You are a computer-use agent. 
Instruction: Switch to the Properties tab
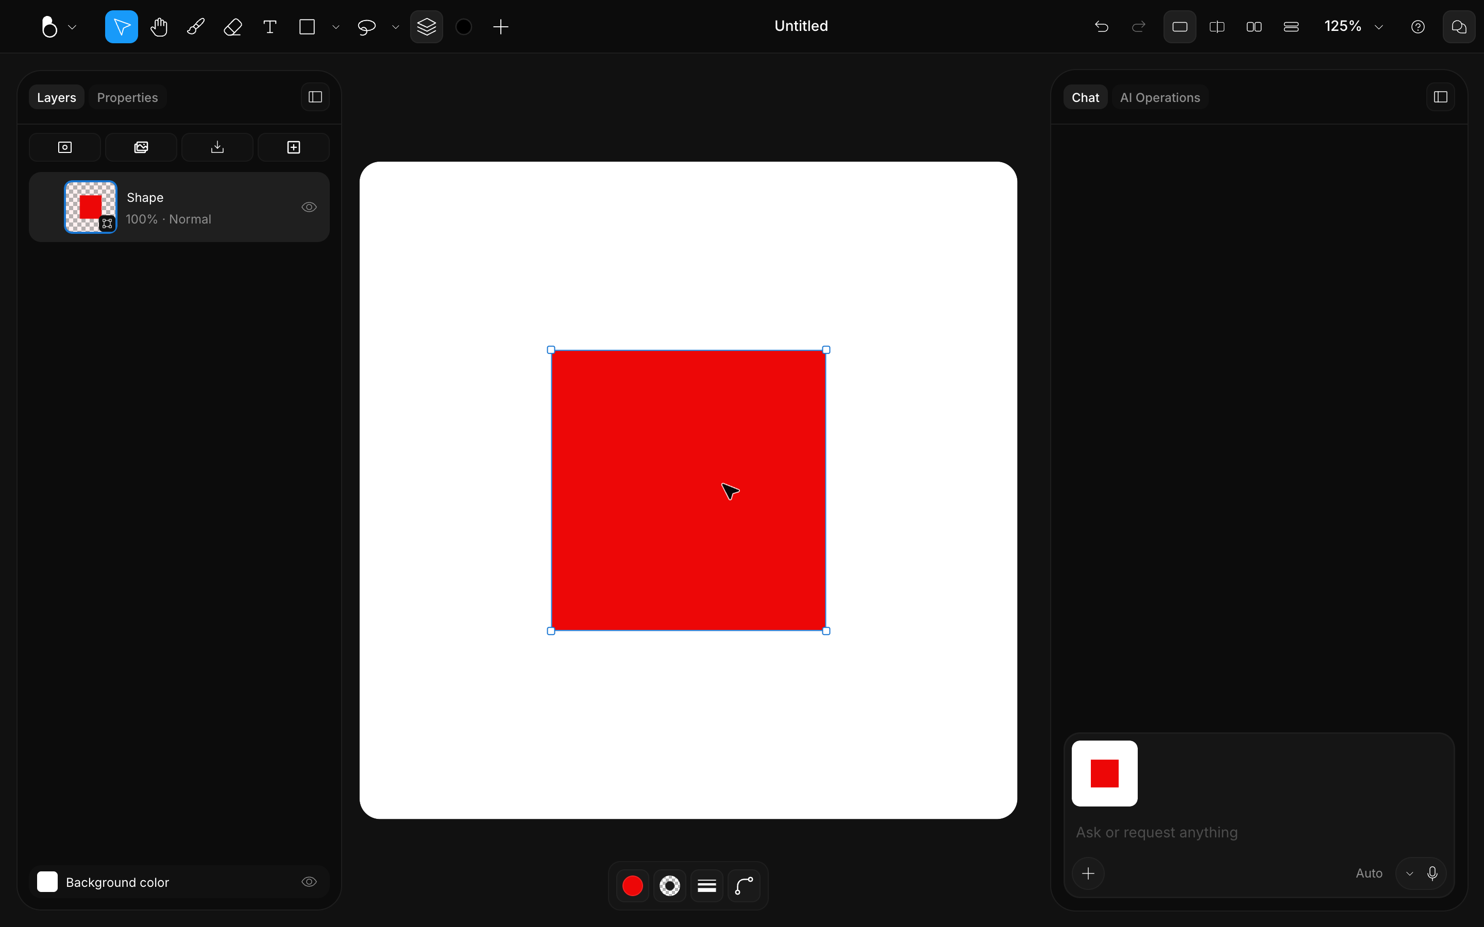[x=128, y=97]
